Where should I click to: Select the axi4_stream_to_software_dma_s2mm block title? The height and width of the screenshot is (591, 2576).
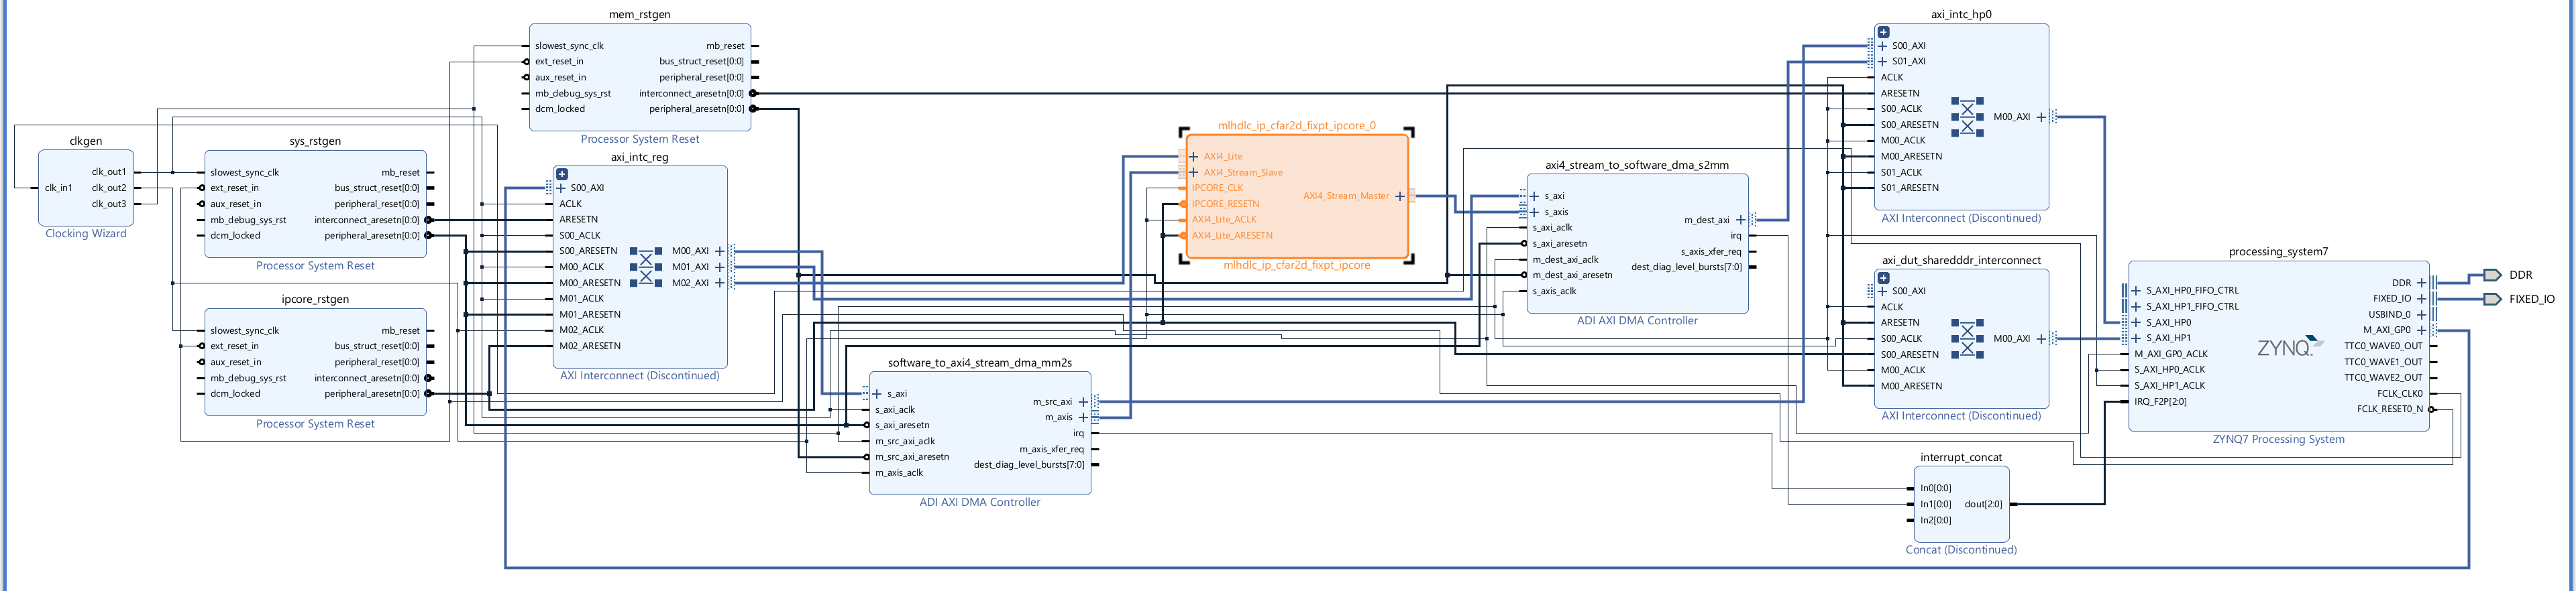[x=1637, y=166]
